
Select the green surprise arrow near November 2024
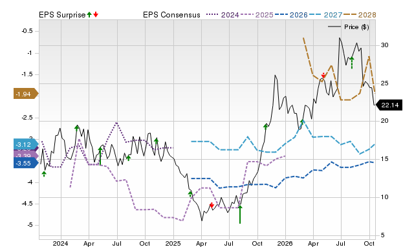[x=157, y=141]
